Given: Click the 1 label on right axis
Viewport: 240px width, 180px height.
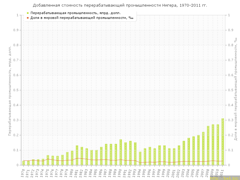Looking at the screenshot, I should [229, 15].
